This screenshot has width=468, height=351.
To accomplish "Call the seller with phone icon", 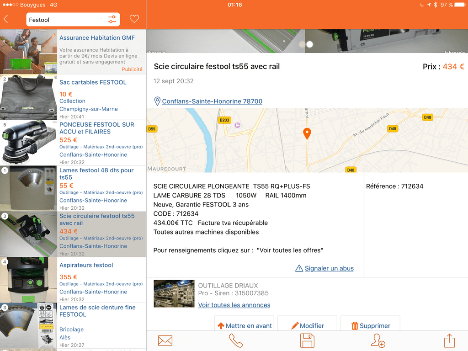I will [236, 340].
